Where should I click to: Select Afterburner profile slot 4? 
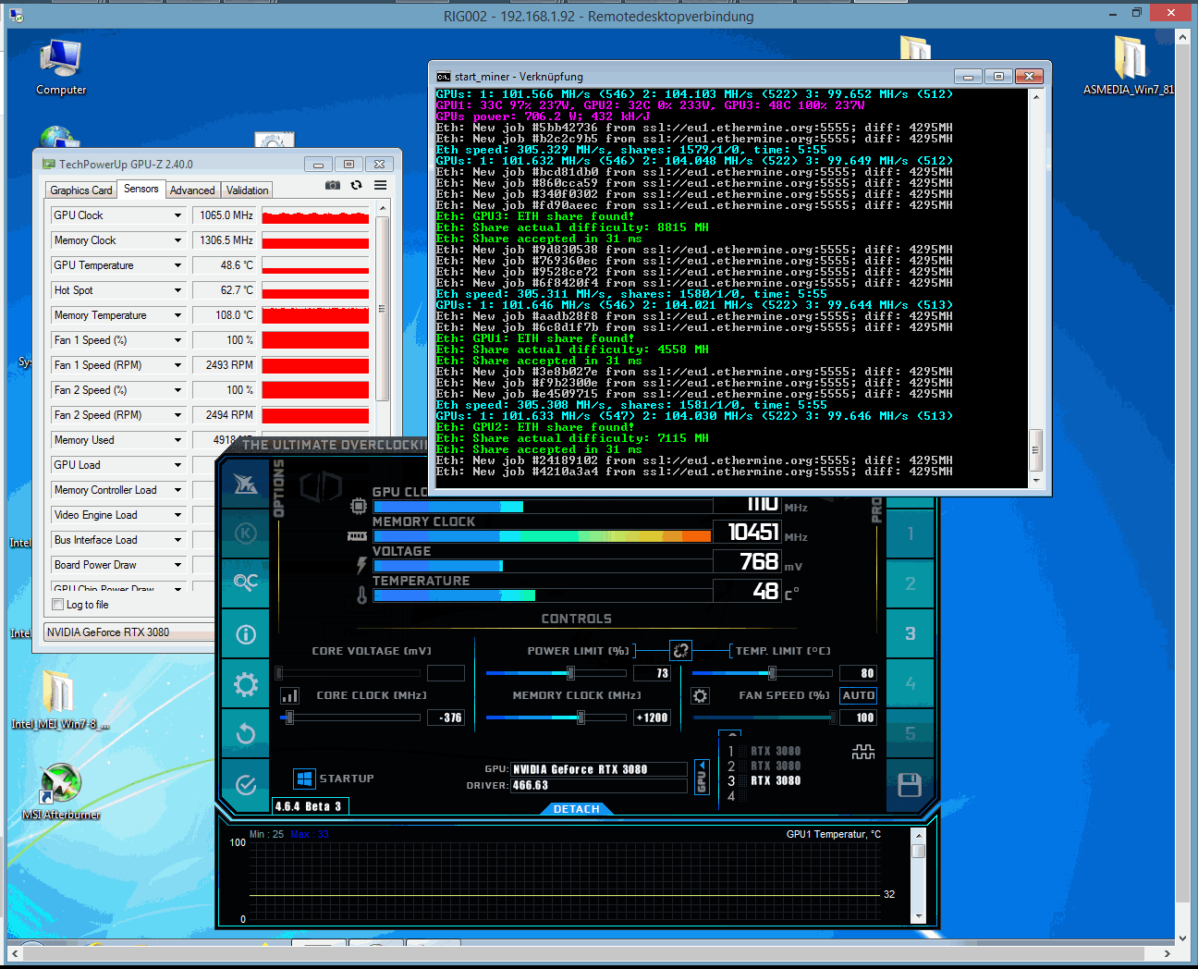pos(910,683)
